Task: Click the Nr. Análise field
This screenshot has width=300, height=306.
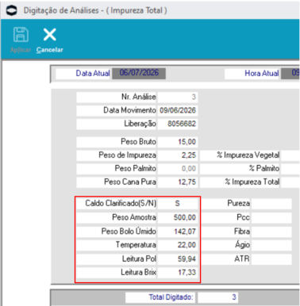Action: pyautogui.click(x=178, y=97)
